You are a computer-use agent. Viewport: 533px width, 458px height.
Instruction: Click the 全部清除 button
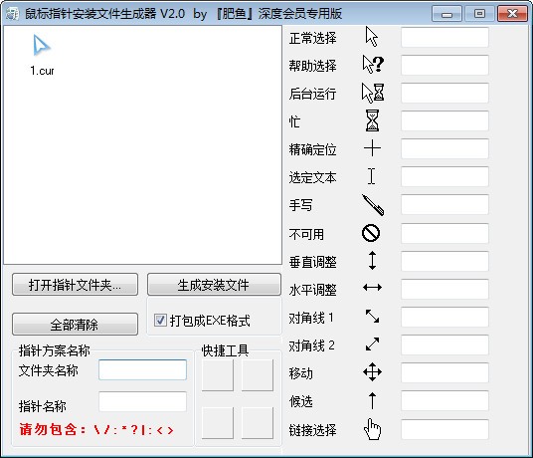coord(75,325)
